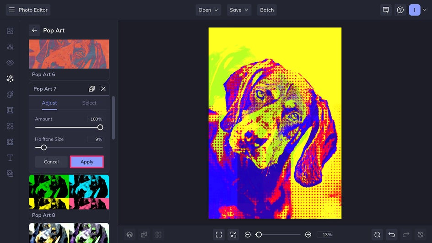Redo the last action
432x243 pixels.
[x=406, y=234]
